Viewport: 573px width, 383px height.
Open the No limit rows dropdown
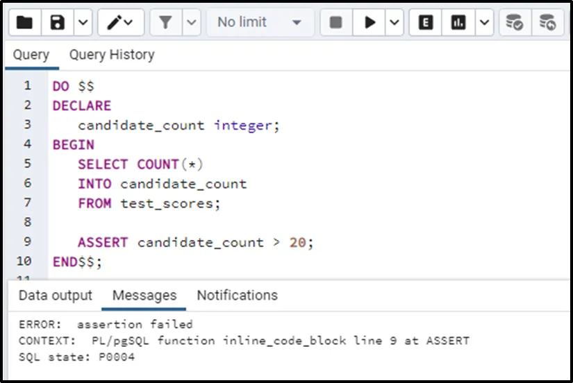point(259,23)
